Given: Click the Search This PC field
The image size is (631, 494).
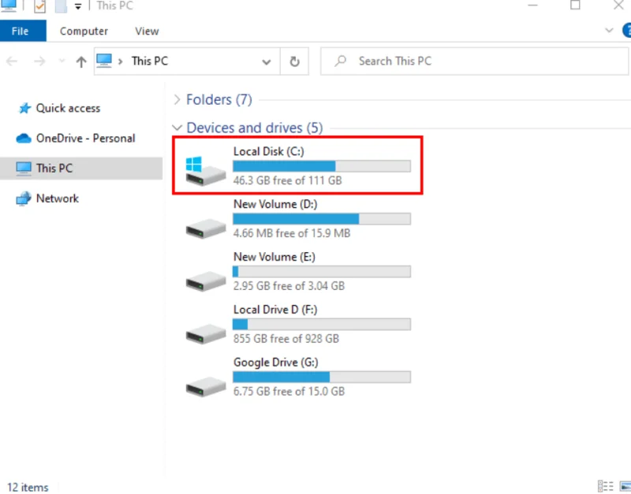Looking at the screenshot, I should pos(474,61).
